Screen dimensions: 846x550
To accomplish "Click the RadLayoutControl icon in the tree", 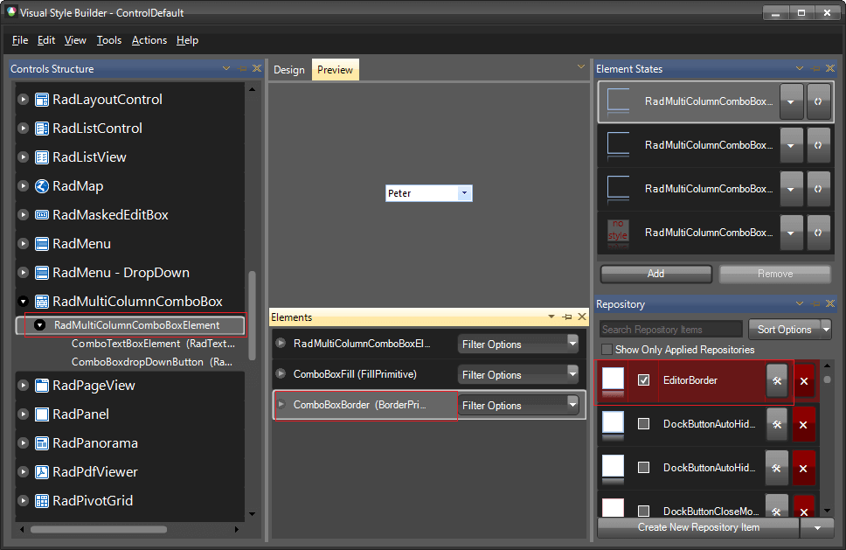I will 42,100.
